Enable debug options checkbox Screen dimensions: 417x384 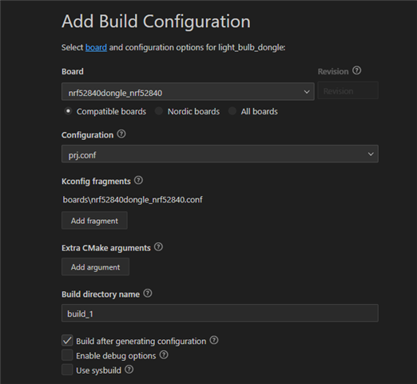coord(67,355)
